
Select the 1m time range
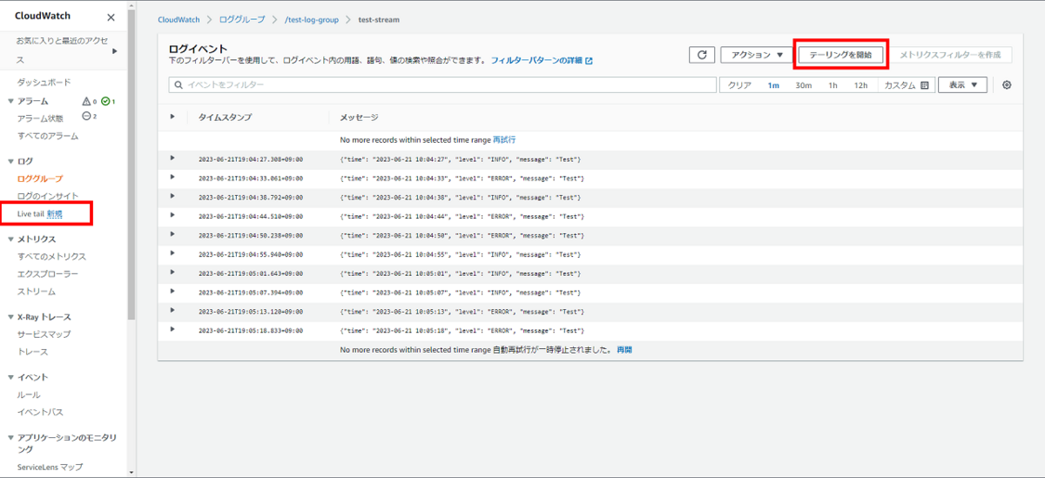click(773, 85)
